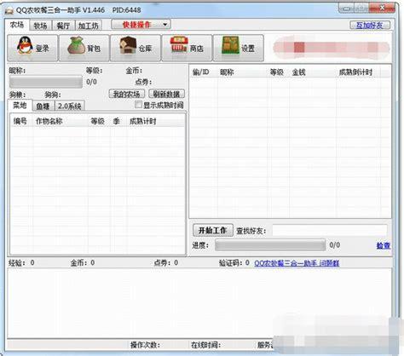Viewport: 404px width, 356px height.
Task: Switch to the 餐厅 tab
Action: tap(63, 26)
